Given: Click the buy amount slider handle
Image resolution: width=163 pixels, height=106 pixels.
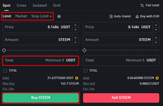Looking at the screenshot, I should pyautogui.click(x=4, y=50).
